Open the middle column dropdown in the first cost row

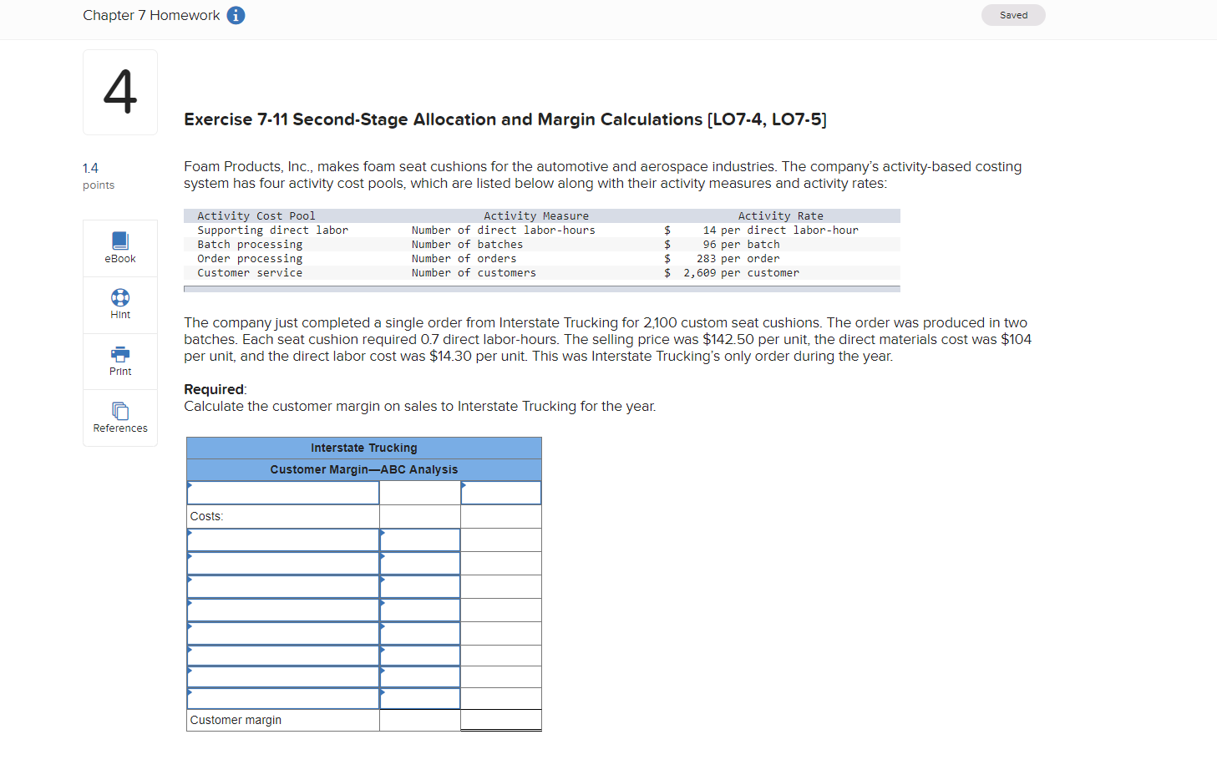click(419, 539)
